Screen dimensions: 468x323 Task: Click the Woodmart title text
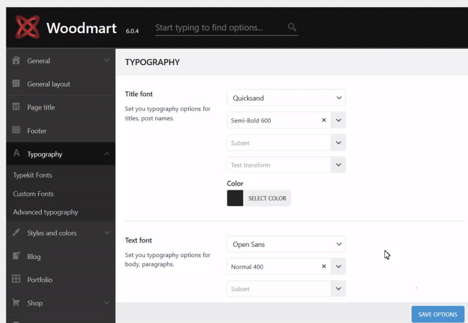(81, 28)
